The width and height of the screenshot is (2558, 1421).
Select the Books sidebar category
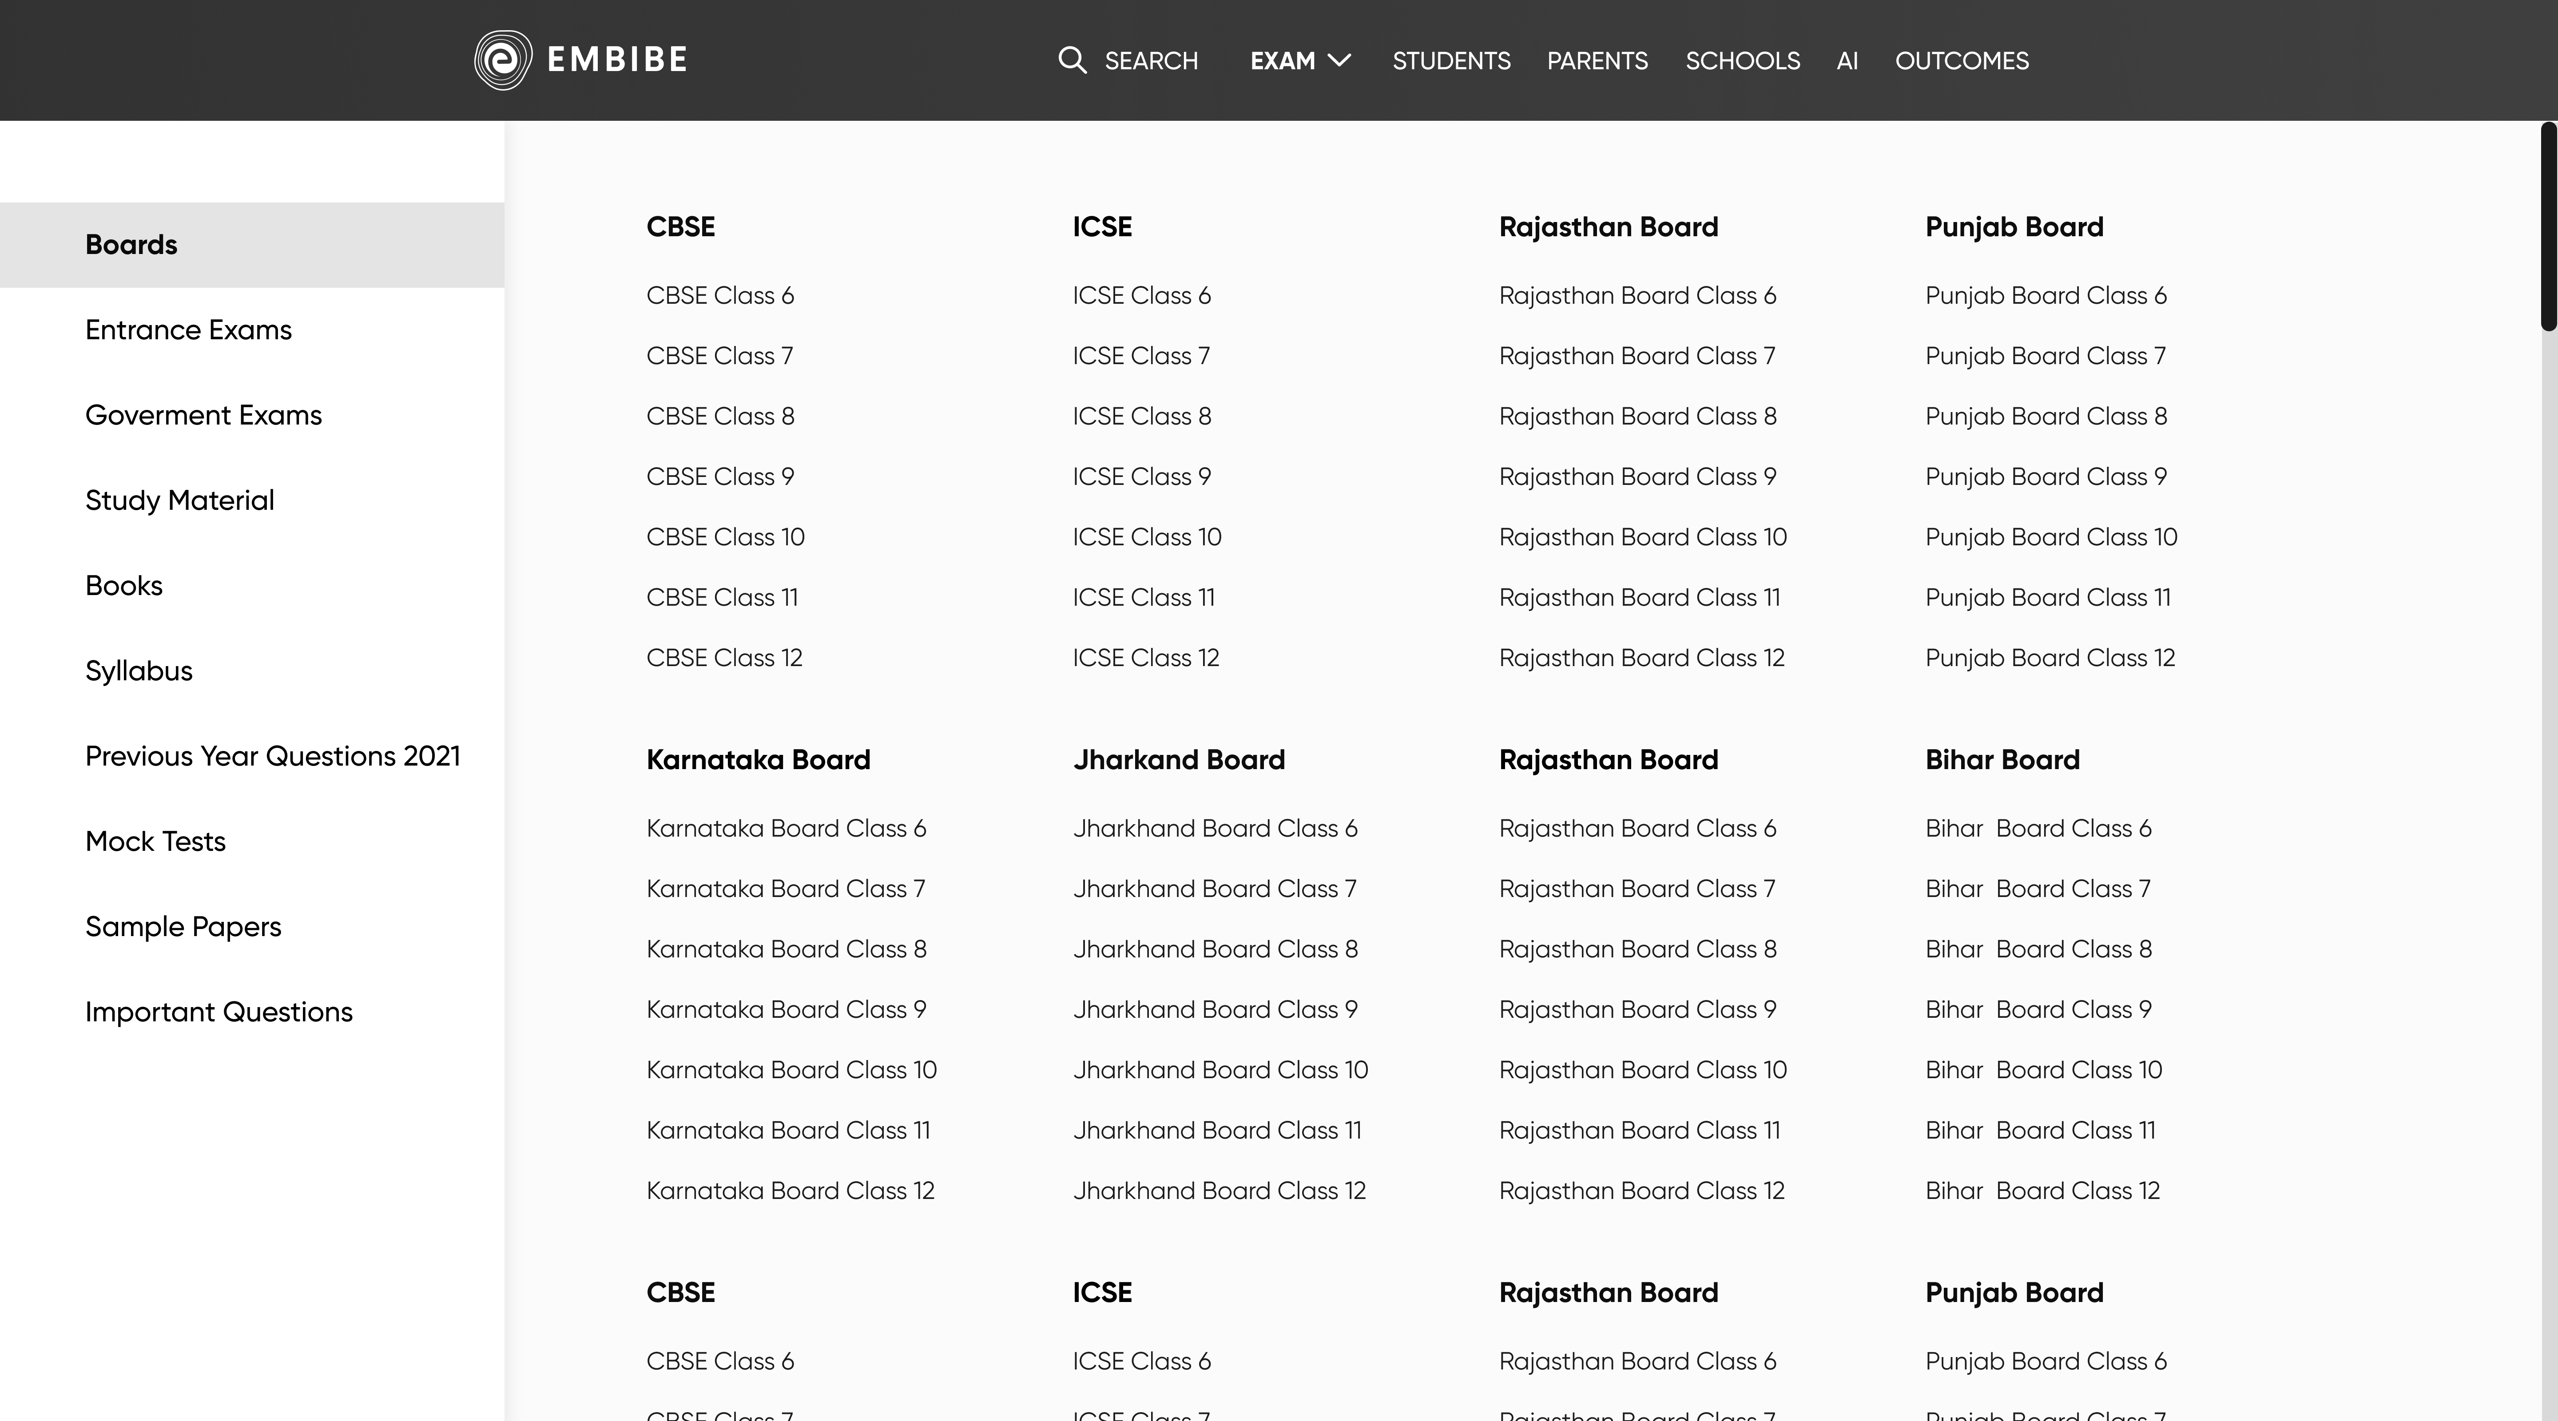point(252,586)
